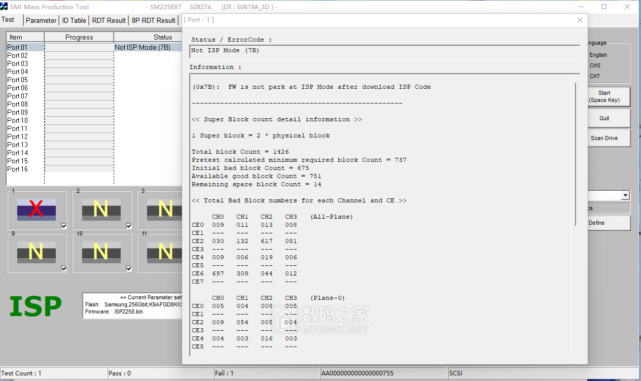This screenshot has height=381, width=641.
Task: Click the yellow N flash icon for Port 3
Action: 163,208
